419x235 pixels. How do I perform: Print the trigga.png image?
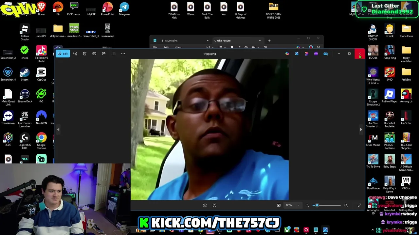click(x=94, y=54)
